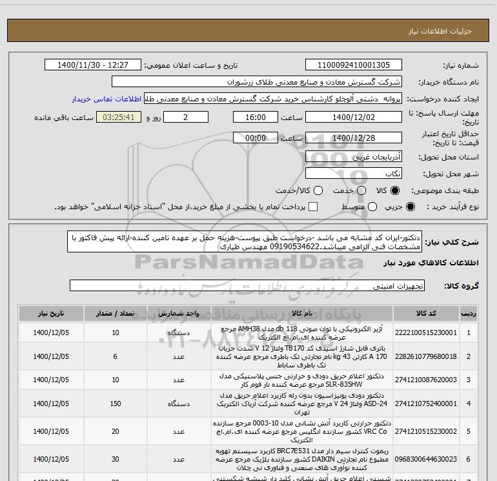Screen dimensions: 497x481
Task: Click item code 274121051523​0002
Action: tap(426, 431)
